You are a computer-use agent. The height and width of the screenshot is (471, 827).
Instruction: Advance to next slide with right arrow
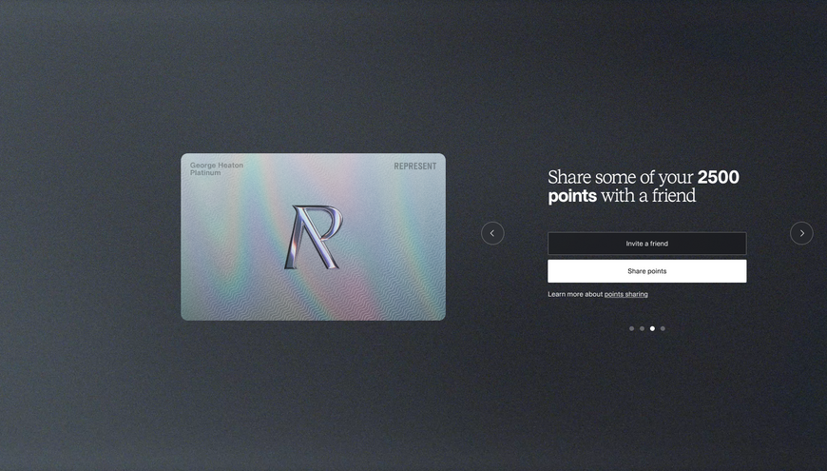click(801, 233)
